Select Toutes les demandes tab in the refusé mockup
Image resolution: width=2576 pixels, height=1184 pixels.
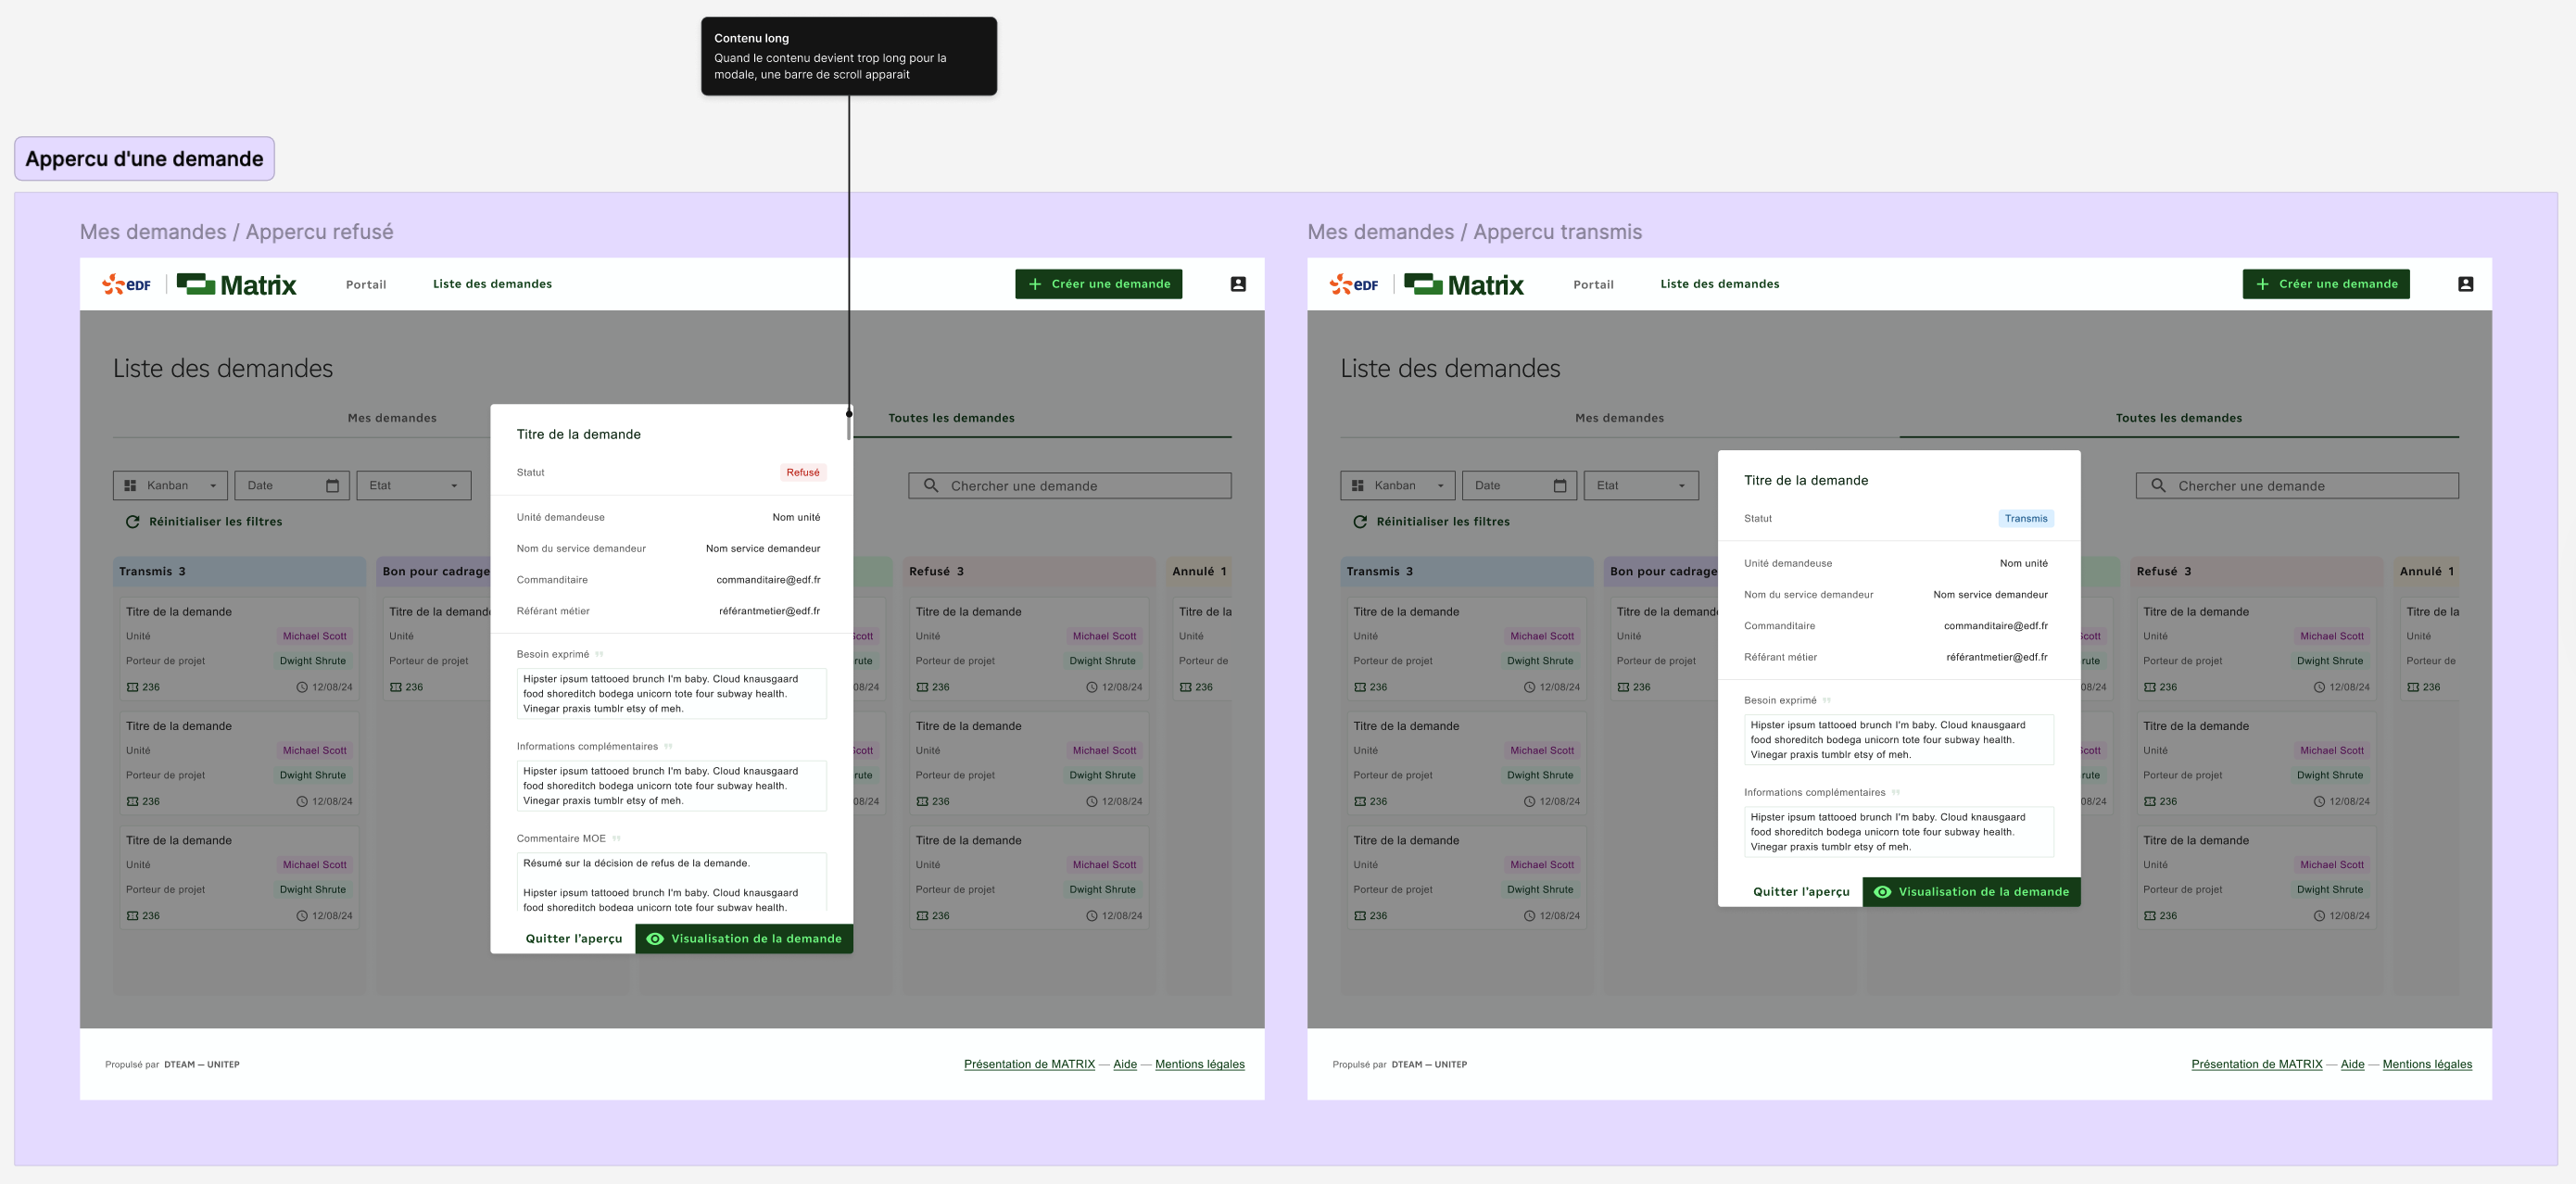click(x=951, y=418)
